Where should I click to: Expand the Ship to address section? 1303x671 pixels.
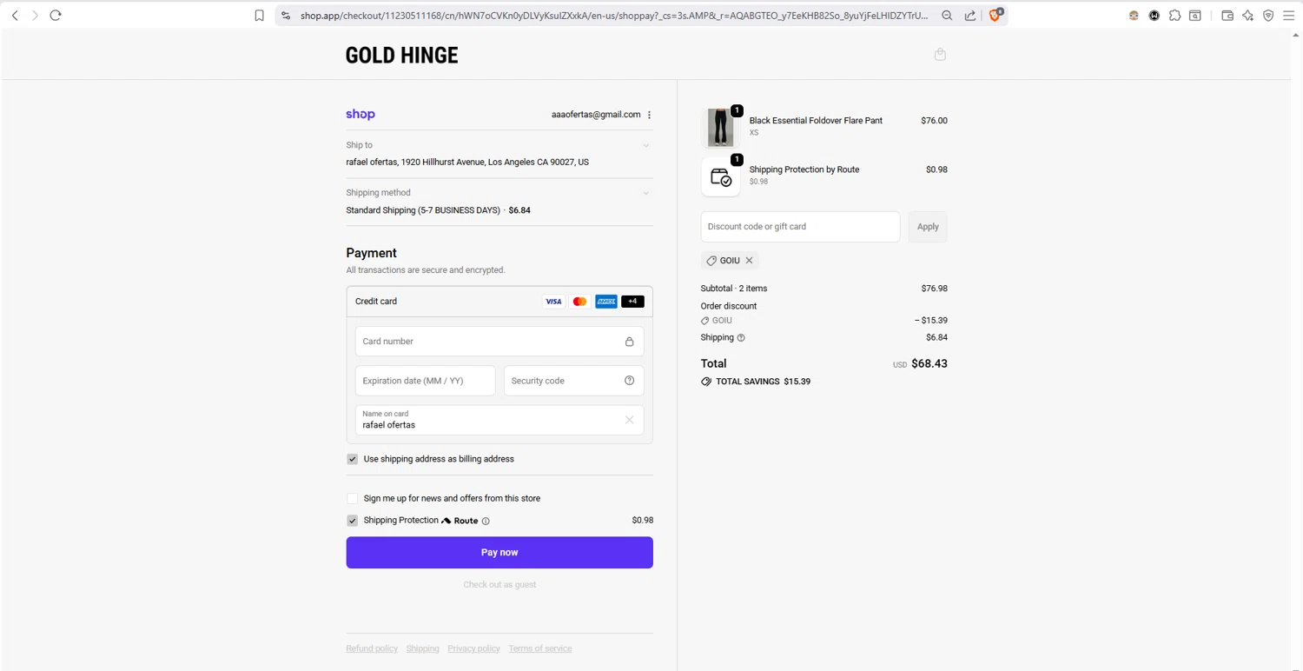645,146
